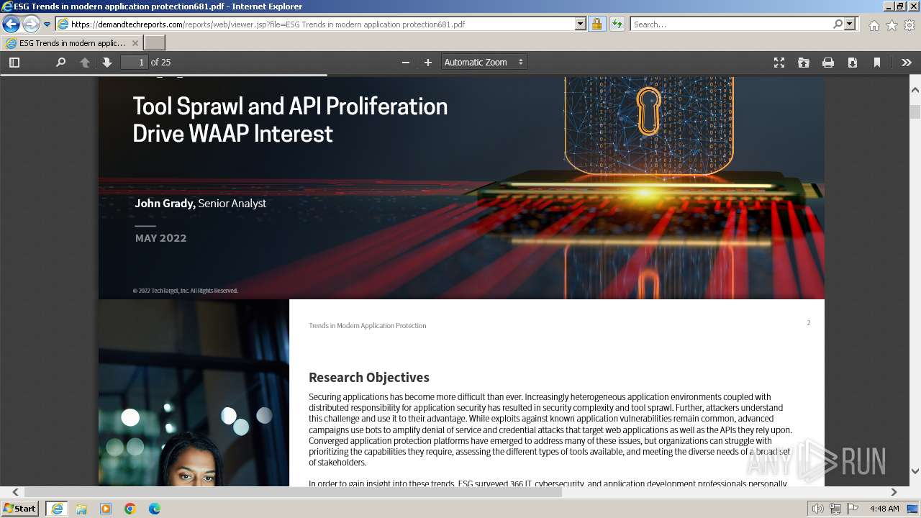Toggle the PDF viewer sidebar
This screenshot has width=921, height=518.
[x=14, y=63]
